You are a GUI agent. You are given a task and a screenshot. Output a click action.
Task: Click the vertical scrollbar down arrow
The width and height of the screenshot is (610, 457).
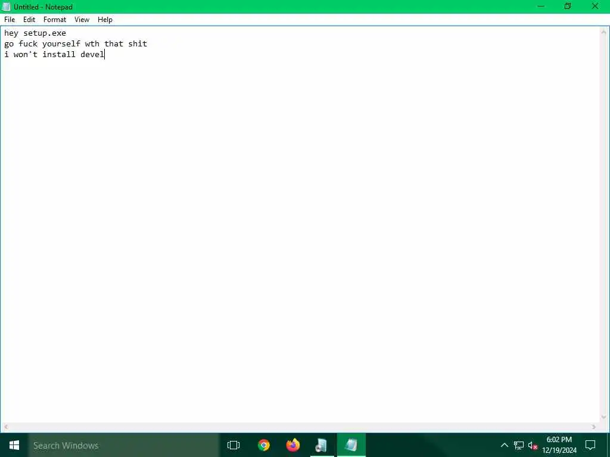[x=604, y=417]
